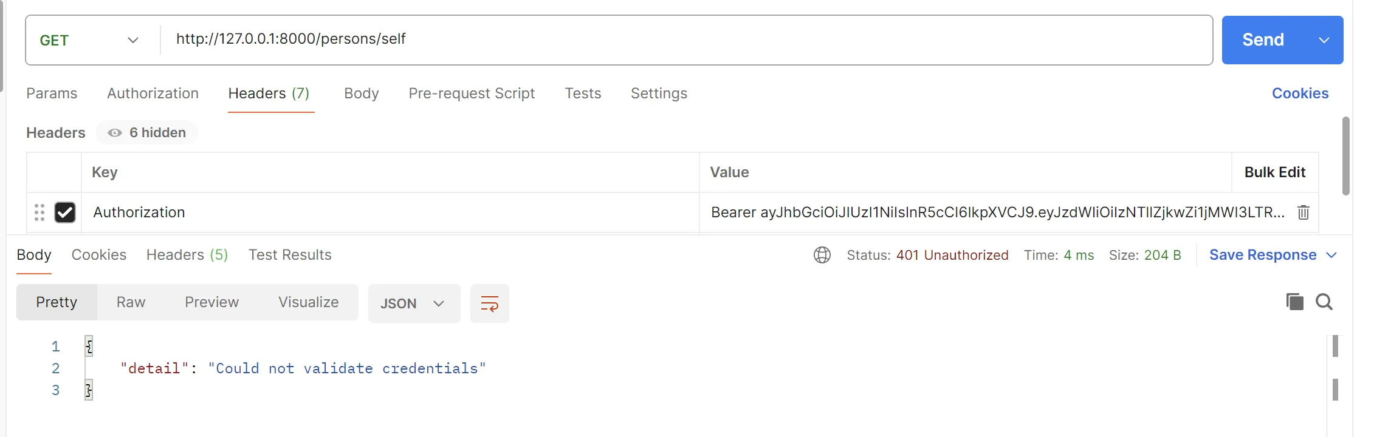This screenshot has width=1374, height=437.
Task: Open the request Body tab
Action: pyautogui.click(x=362, y=93)
